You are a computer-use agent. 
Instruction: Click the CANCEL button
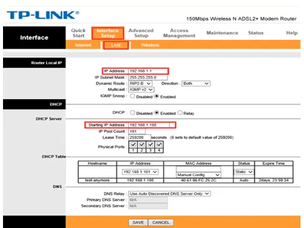click(161, 223)
